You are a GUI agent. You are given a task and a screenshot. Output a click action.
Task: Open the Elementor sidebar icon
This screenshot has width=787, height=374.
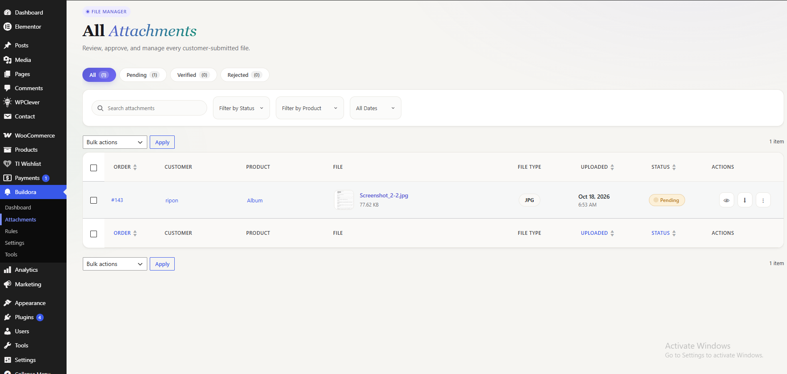point(7,27)
